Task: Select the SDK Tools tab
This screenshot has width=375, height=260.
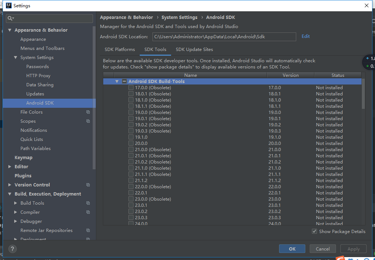Action: (x=155, y=50)
